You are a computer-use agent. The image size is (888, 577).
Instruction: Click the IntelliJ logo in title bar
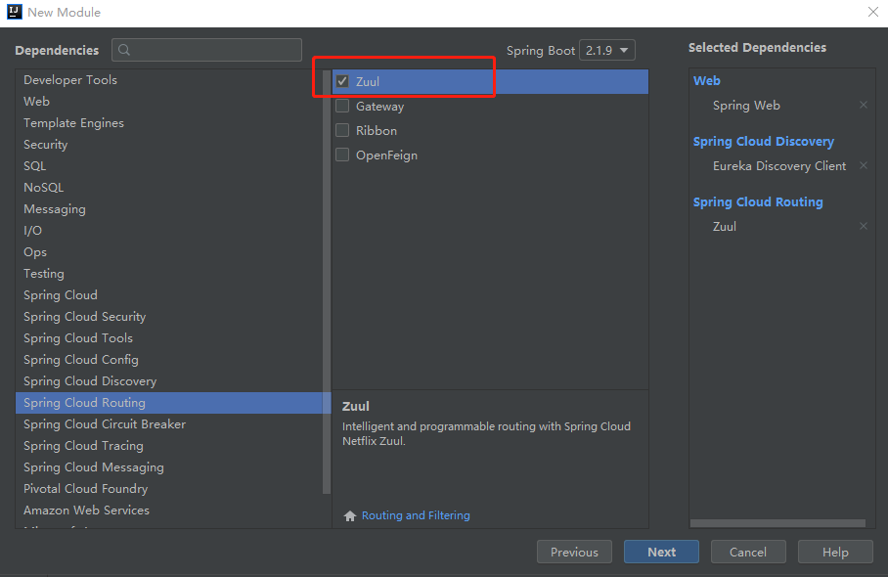pos(14,13)
